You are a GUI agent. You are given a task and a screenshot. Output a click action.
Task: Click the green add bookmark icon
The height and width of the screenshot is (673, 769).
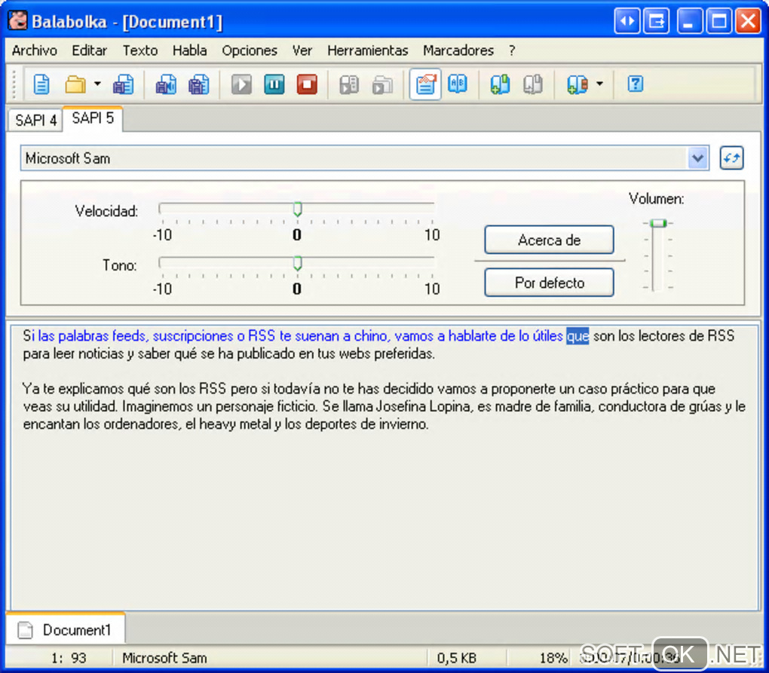[500, 84]
